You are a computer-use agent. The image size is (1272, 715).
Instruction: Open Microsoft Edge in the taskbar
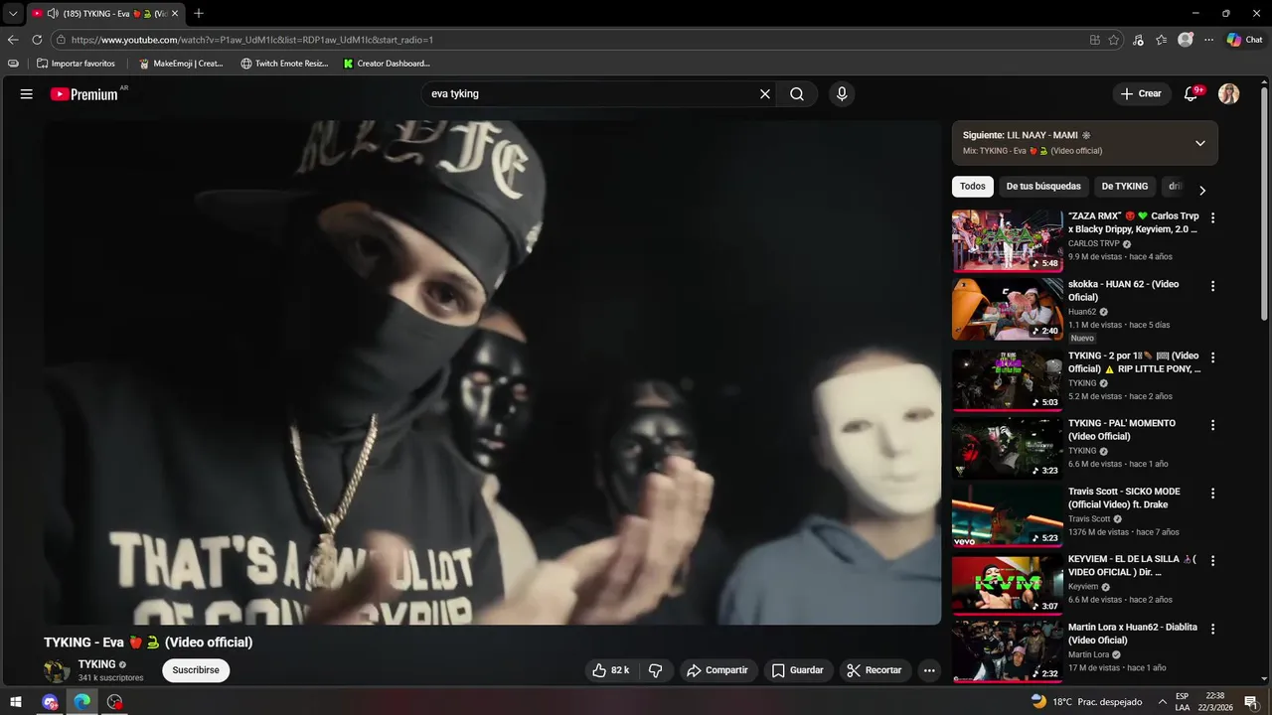[x=82, y=702]
